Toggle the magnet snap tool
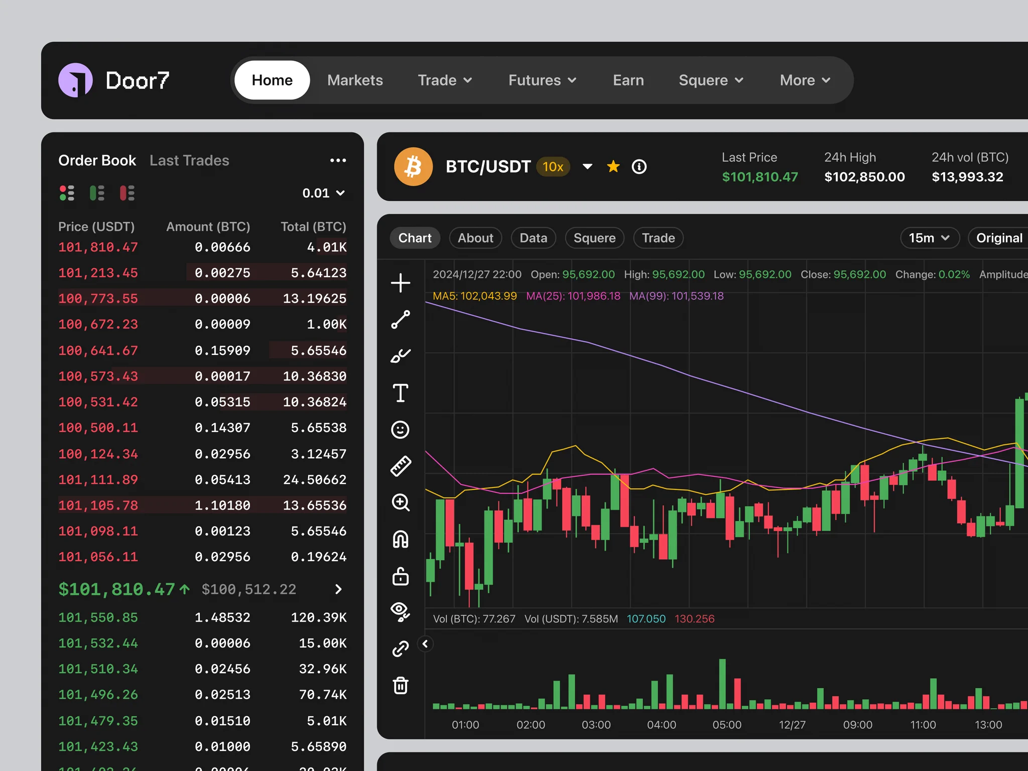This screenshot has width=1028, height=771. click(401, 540)
